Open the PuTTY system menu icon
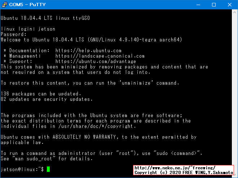 [x=5, y=5]
